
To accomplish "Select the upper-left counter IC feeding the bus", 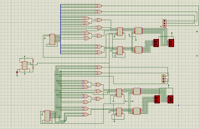I will [x=52, y=40].
